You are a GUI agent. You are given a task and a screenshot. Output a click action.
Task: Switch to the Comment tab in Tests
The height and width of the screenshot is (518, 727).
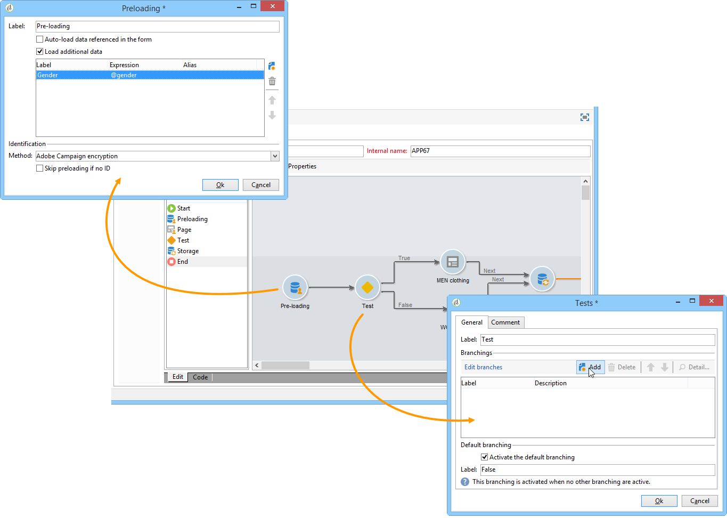(505, 322)
